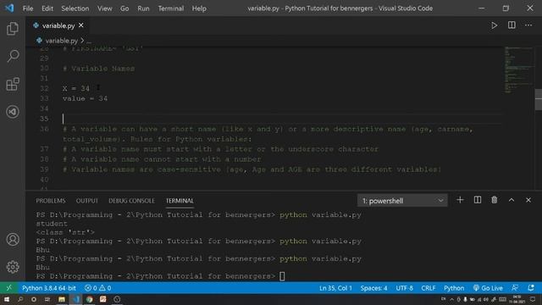
Task: Open the Windows notification center
Action: 533,299
